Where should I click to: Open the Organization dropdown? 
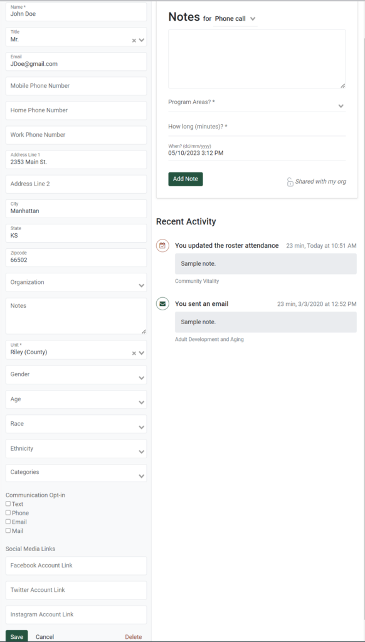[76, 283]
